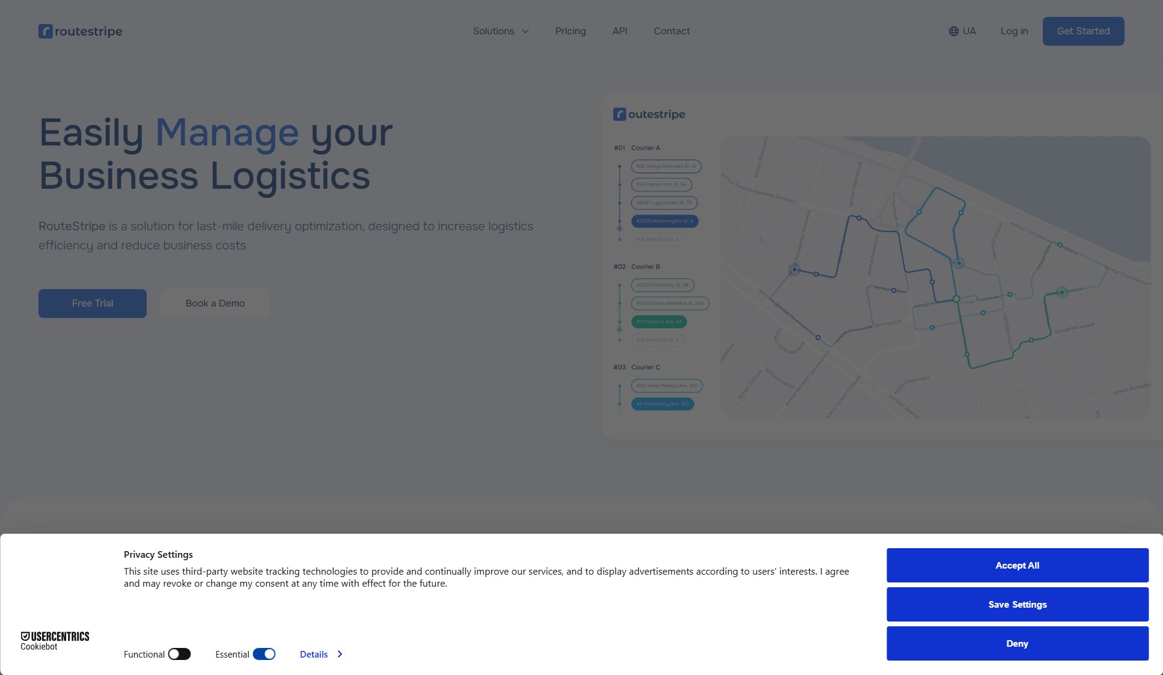The width and height of the screenshot is (1163, 675).
Task: Click the globe icon next to UA
Action: coord(953,31)
